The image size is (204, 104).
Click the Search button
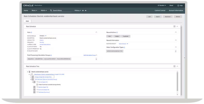[x=158, y=17]
